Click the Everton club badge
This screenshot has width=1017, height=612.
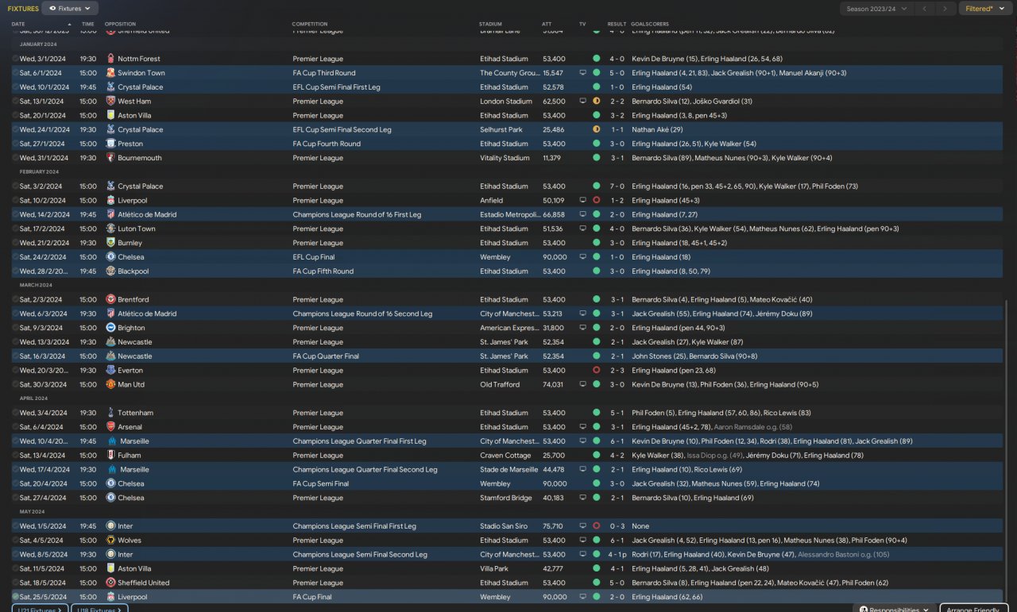110,371
